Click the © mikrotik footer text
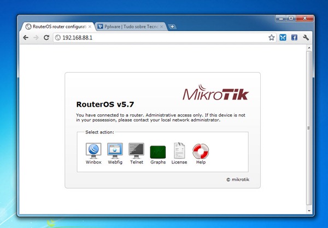The height and width of the screenshot is (228, 328). [x=238, y=179]
